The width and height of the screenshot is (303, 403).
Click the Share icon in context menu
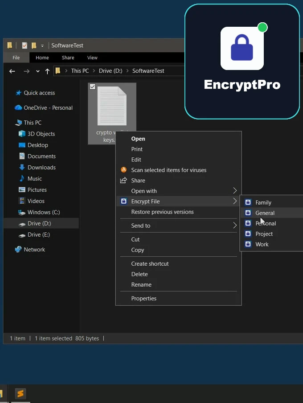coord(123,181)
